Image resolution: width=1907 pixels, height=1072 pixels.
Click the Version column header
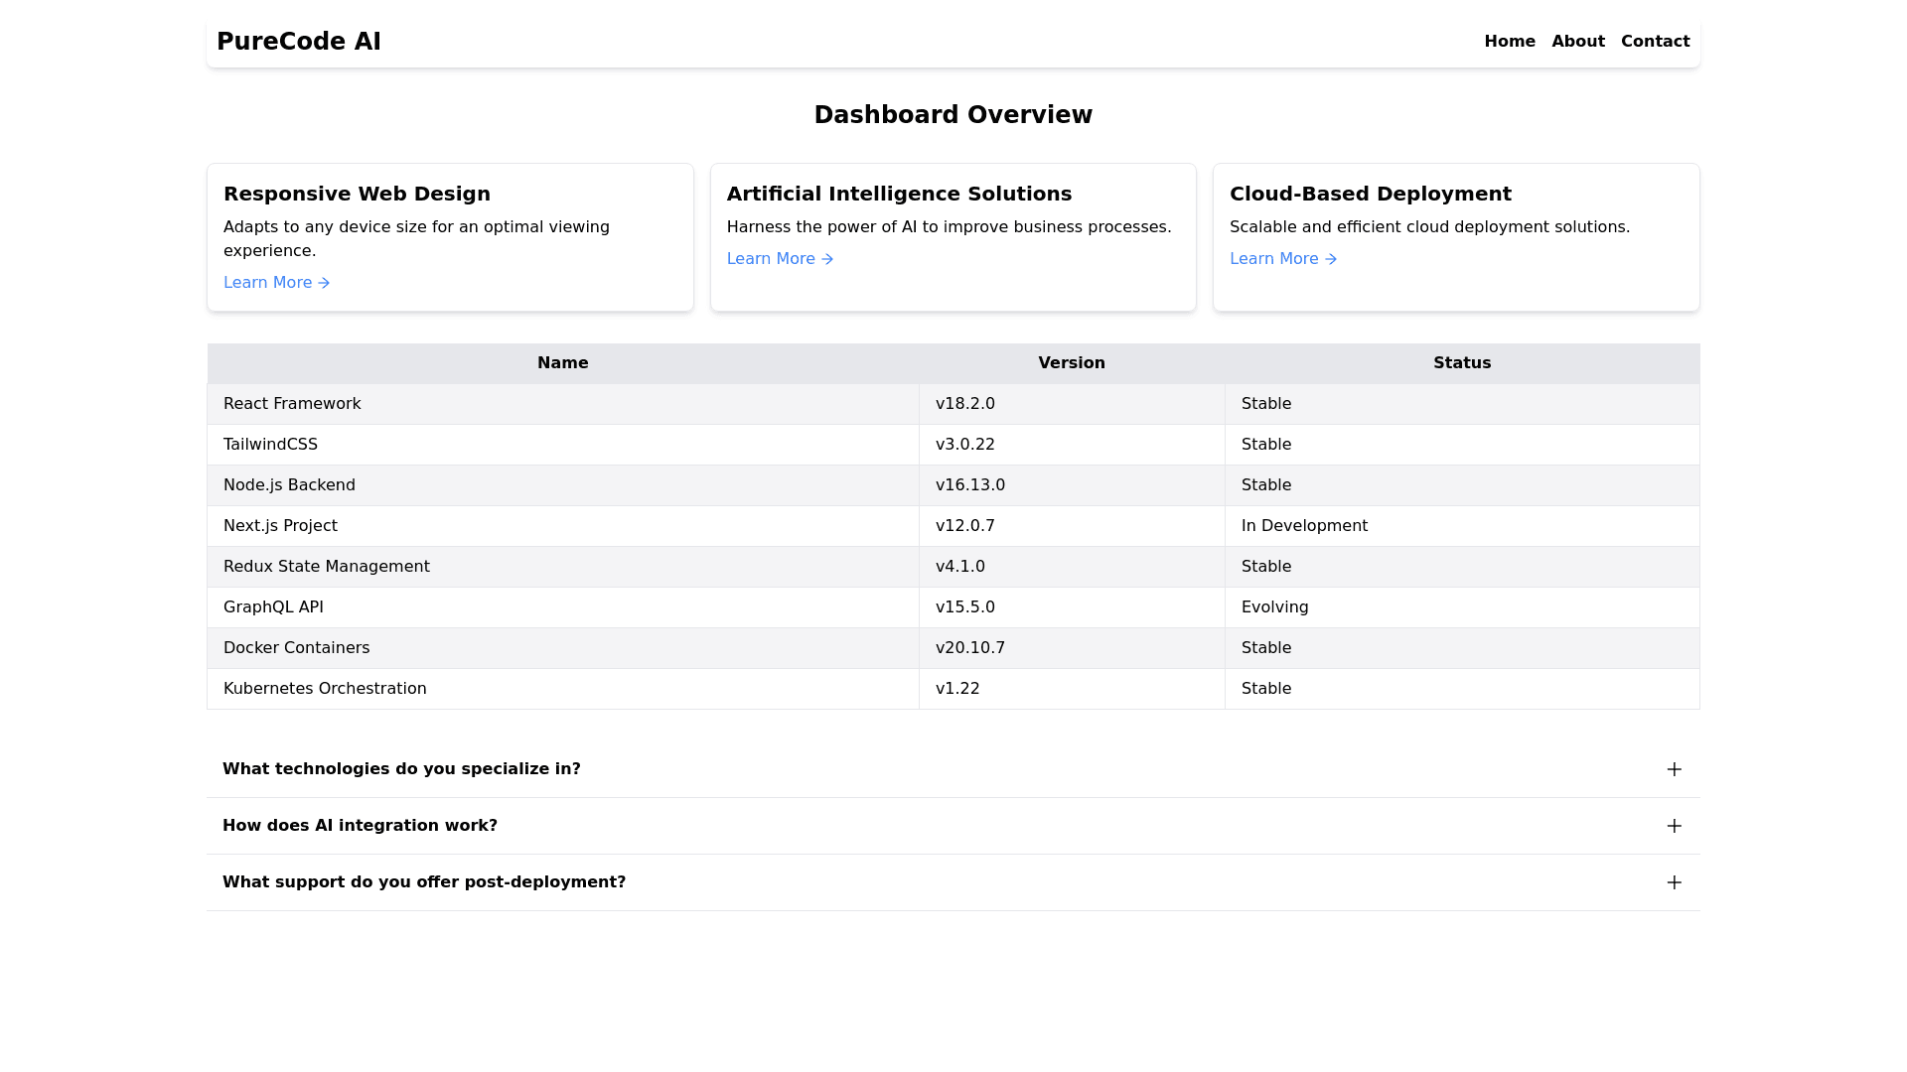click(1071, 363)
